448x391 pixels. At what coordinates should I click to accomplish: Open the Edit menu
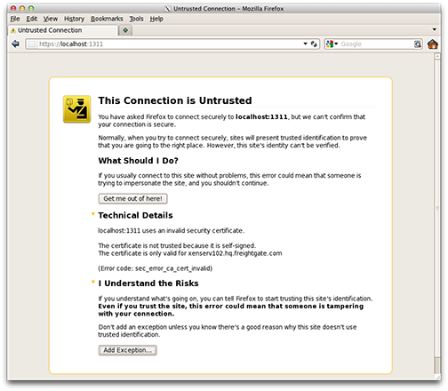(x=32, y=19)
